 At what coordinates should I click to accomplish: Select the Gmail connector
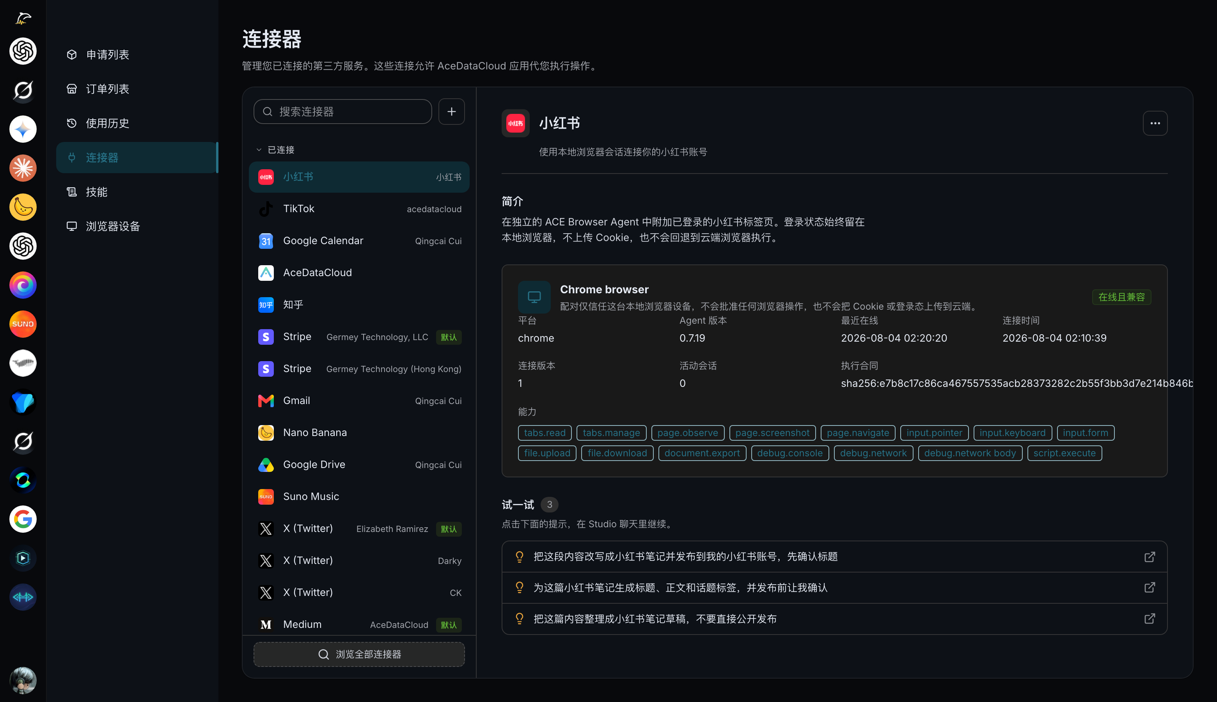(x=359, y=401)
